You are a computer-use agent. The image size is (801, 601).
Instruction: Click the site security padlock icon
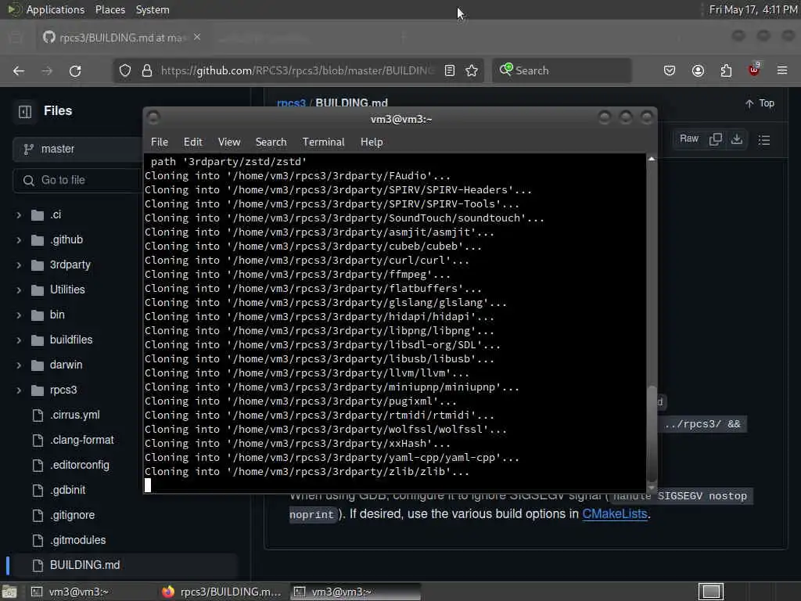coord(146,70)
